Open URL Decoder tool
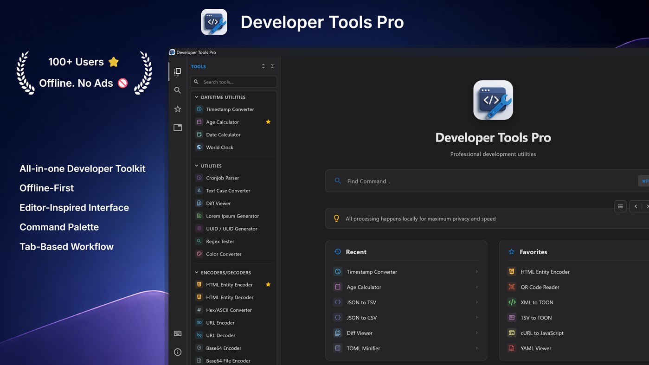This screenshot has width=649, height=365. 233,335
